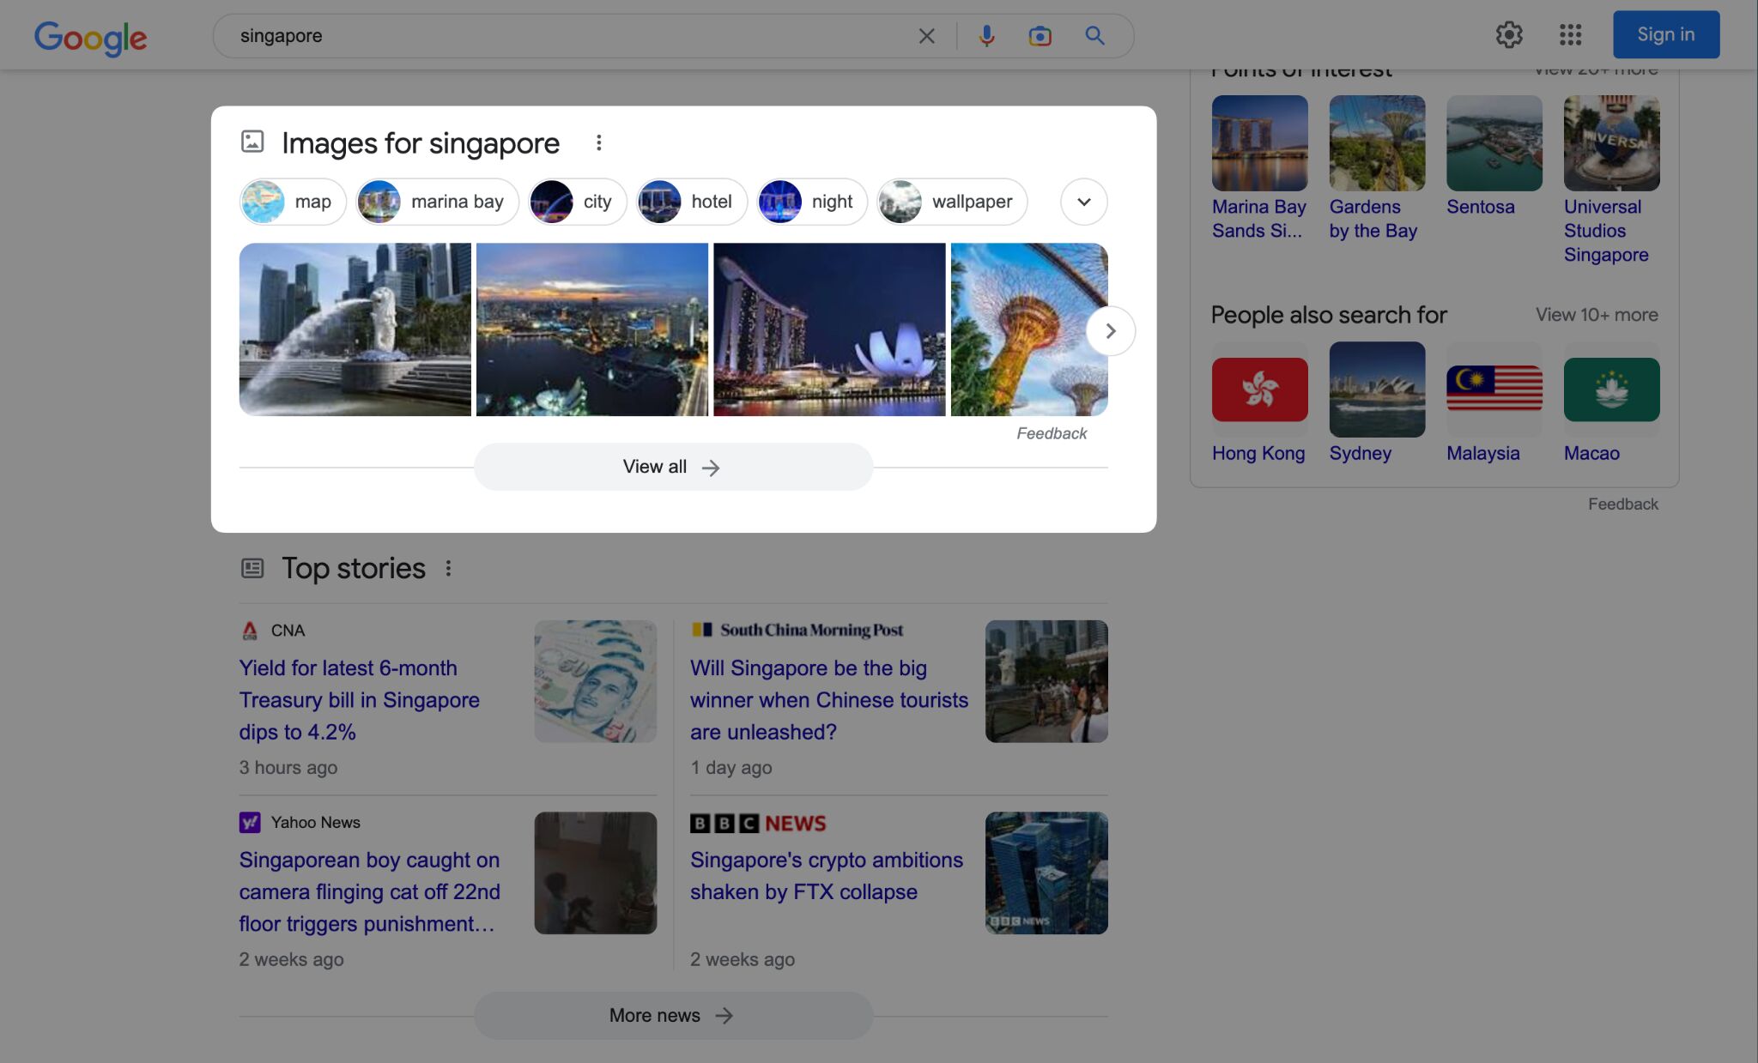Open Quick Settings with the gear icon
The height and width of the screenshot is (1063, 1758).
pos(1510,35)
